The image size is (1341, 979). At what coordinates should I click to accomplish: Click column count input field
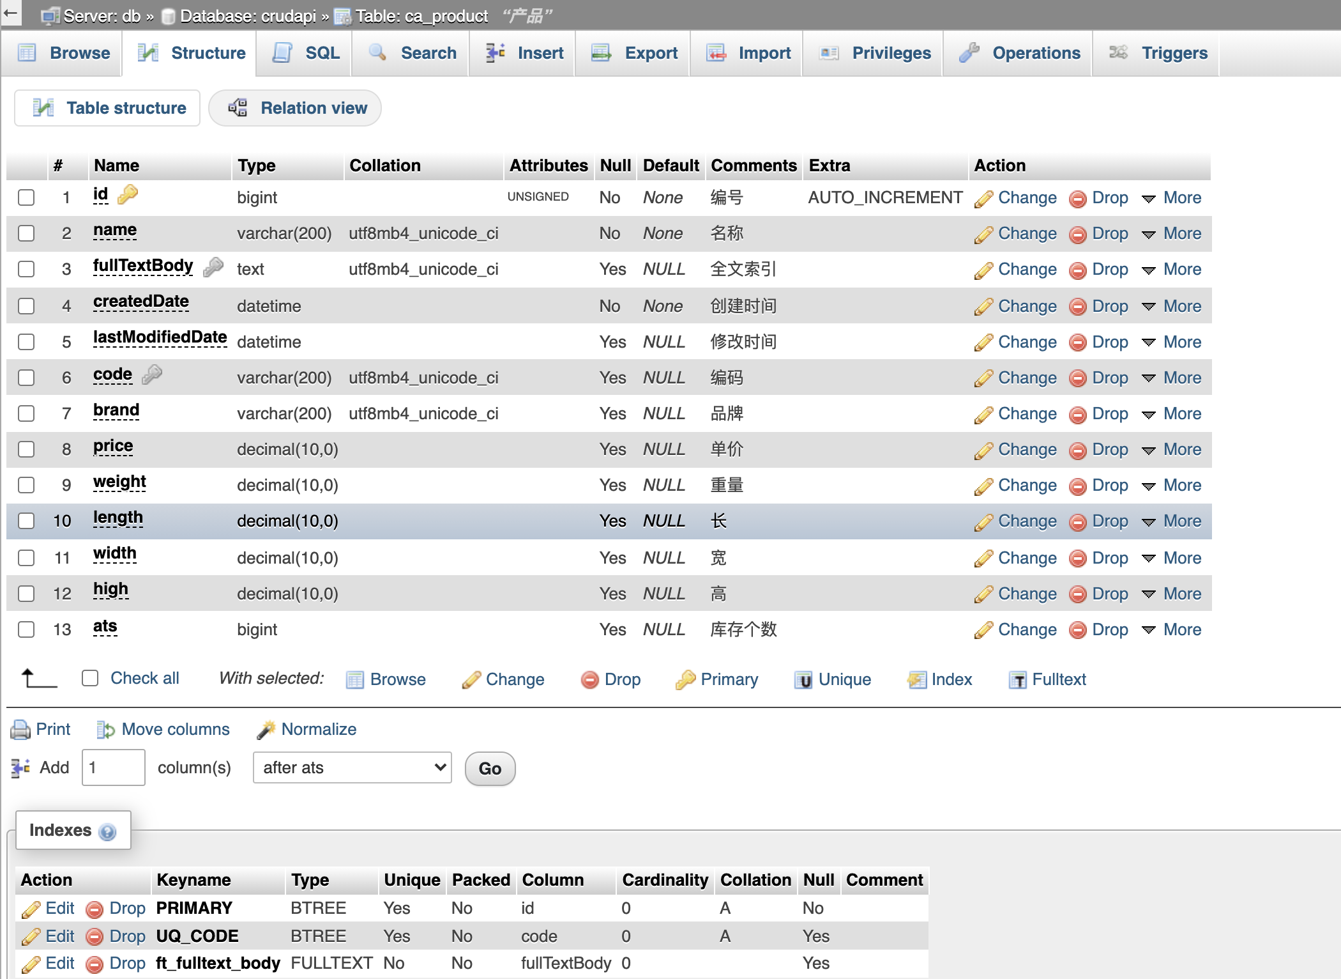(111, 769)
